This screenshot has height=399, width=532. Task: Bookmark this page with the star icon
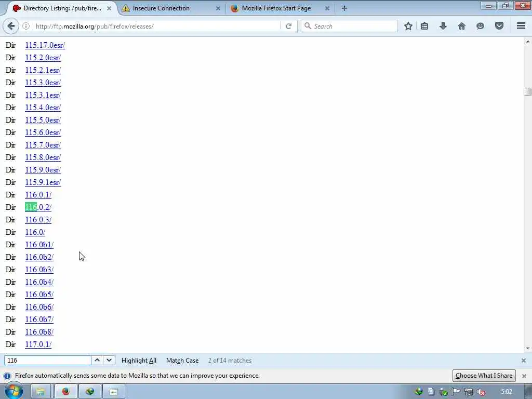[408, 26]
